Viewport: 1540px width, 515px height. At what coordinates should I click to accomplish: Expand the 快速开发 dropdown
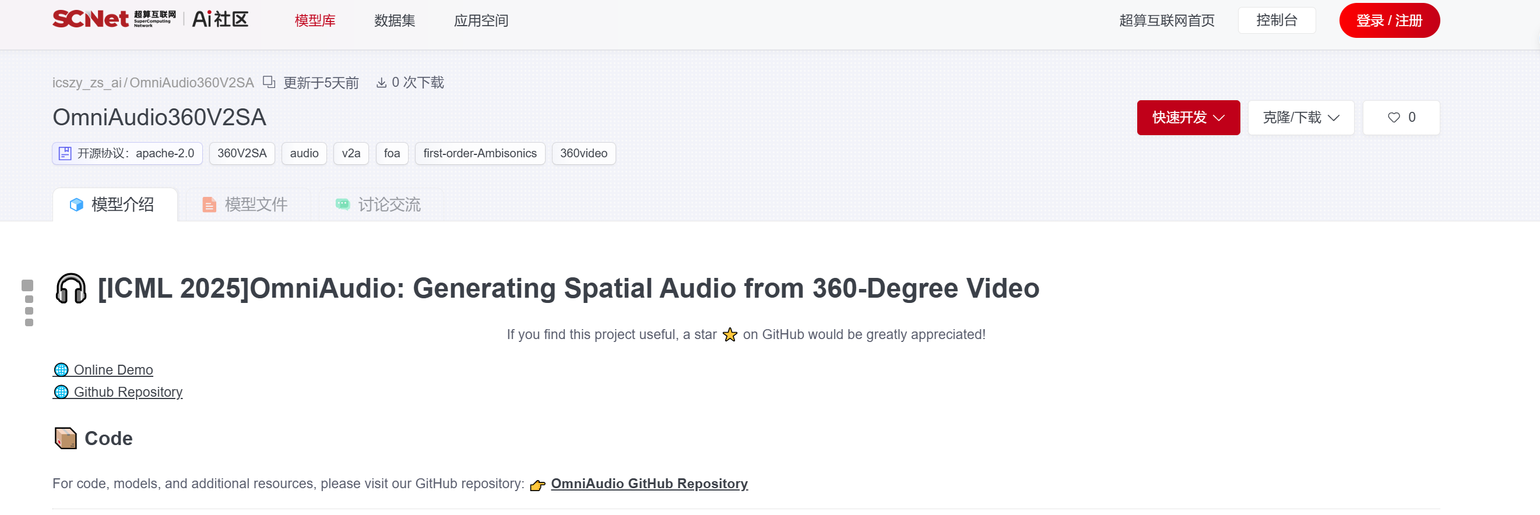1188,118
